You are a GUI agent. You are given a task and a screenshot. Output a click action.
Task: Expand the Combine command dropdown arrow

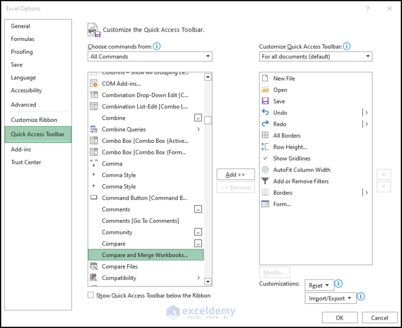tap(198, 118)
